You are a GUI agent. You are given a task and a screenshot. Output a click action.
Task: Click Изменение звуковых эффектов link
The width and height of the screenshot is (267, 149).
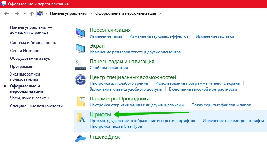[x=159, y=36]
